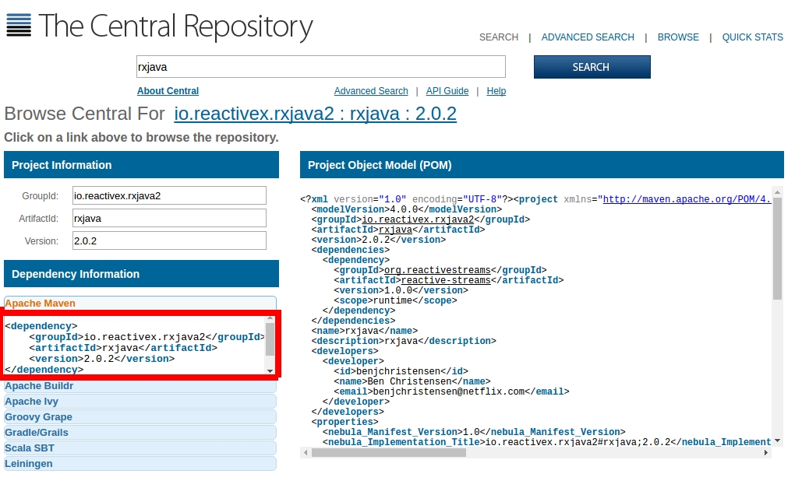The image size is (802, 488).
Task: Open reactive-streams artifactId link in POM
Action: pos(446,280)
